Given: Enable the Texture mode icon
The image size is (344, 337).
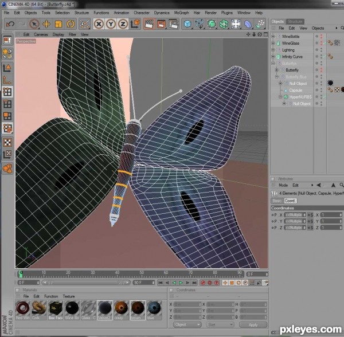Looking at the screenshot, I should 7,143.
